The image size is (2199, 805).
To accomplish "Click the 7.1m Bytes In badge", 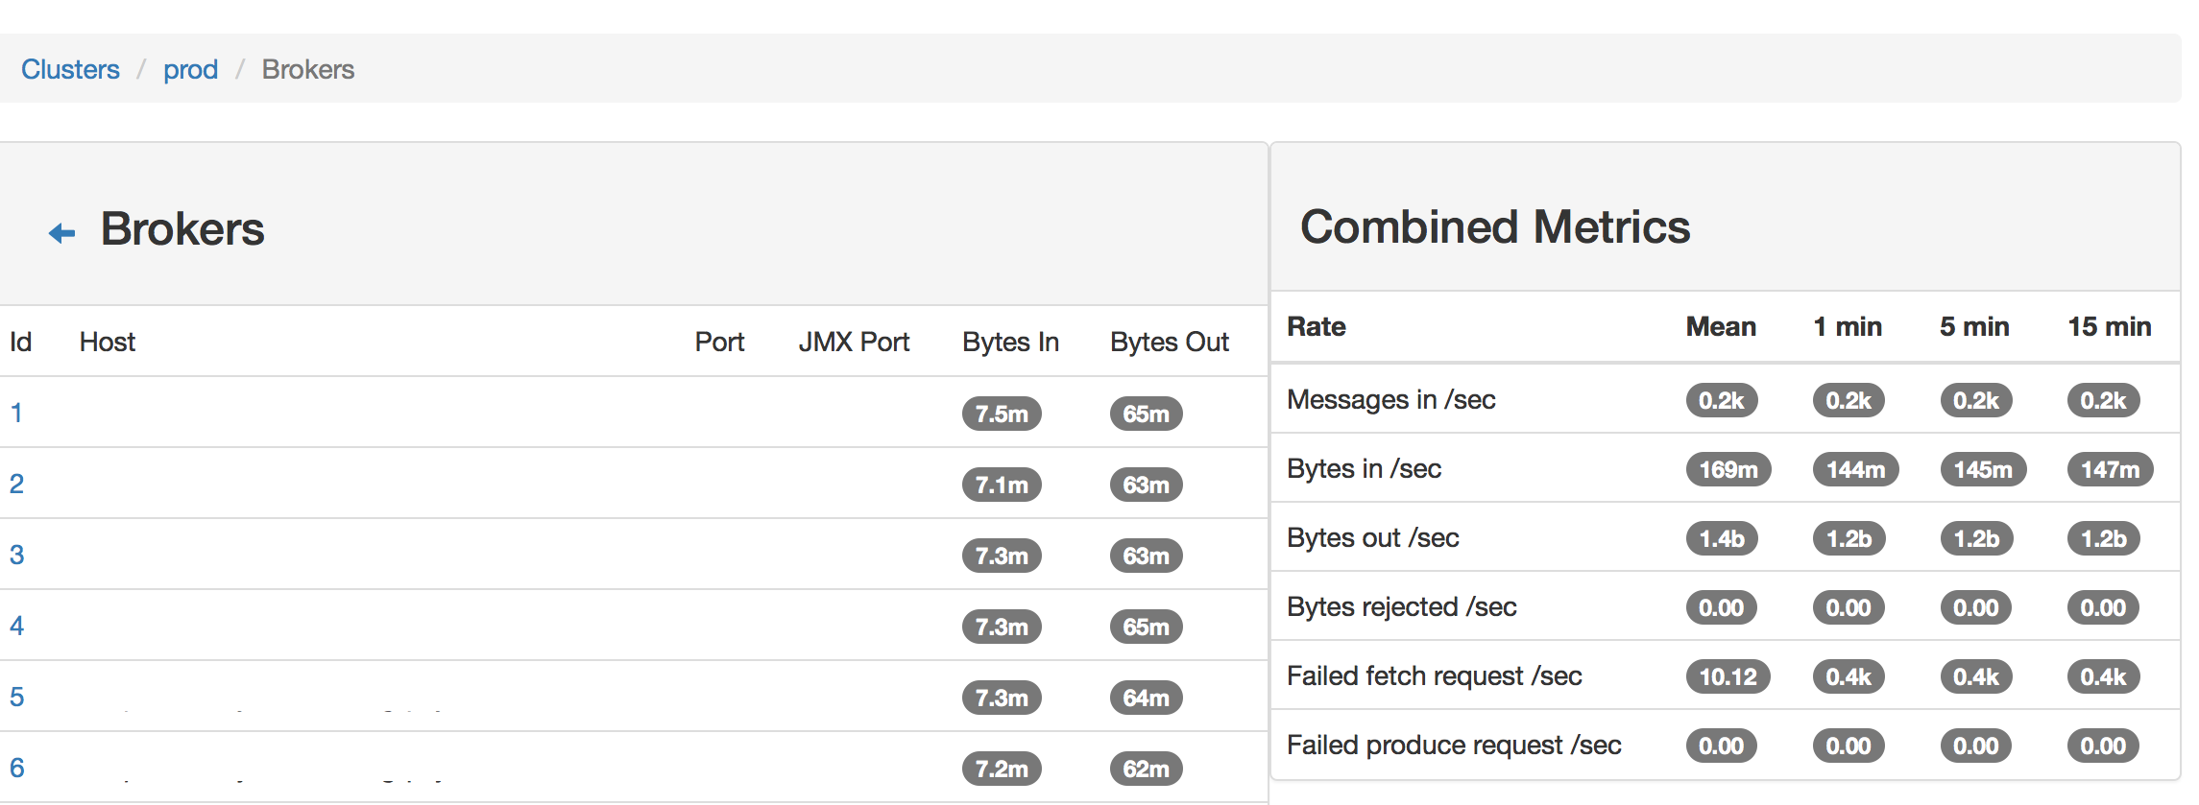I will click(x=1002, y=485).
